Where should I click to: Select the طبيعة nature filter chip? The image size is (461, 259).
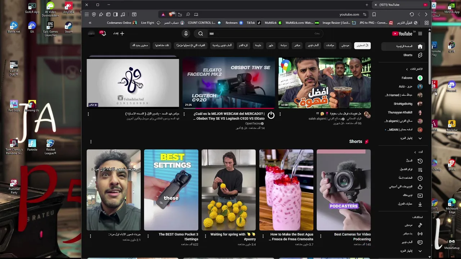258,45
